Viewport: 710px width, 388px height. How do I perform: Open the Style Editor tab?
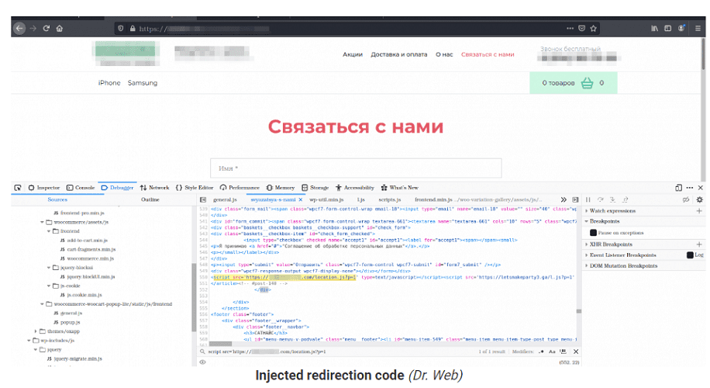coord(195,188)
